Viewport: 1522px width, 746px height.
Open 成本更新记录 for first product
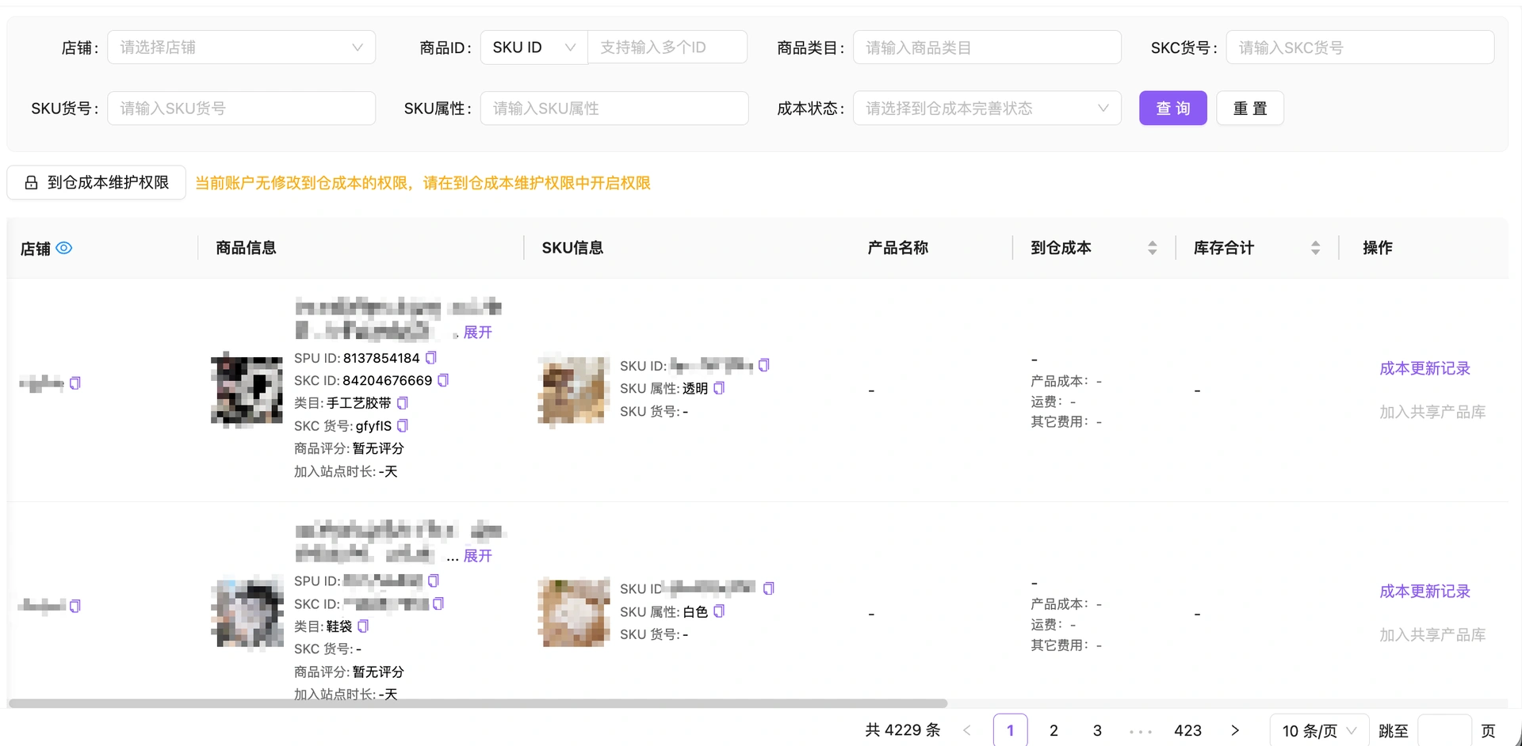[x=1424, y=368]
